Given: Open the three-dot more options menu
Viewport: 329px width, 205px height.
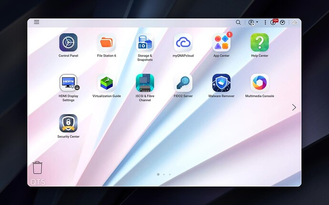Looking at the screenshot, I should [x=265, y=22].
